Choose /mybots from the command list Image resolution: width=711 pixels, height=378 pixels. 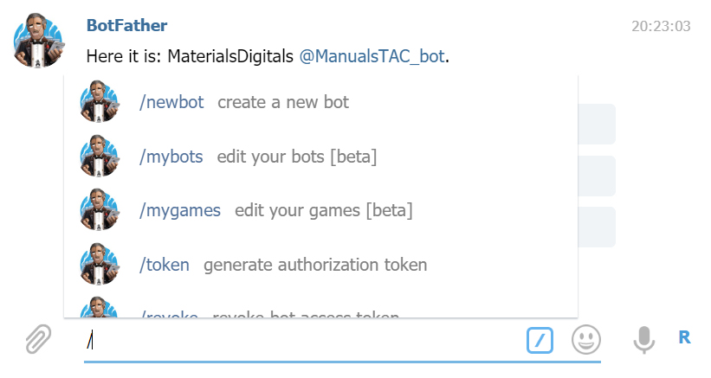(x=171, y=157)
